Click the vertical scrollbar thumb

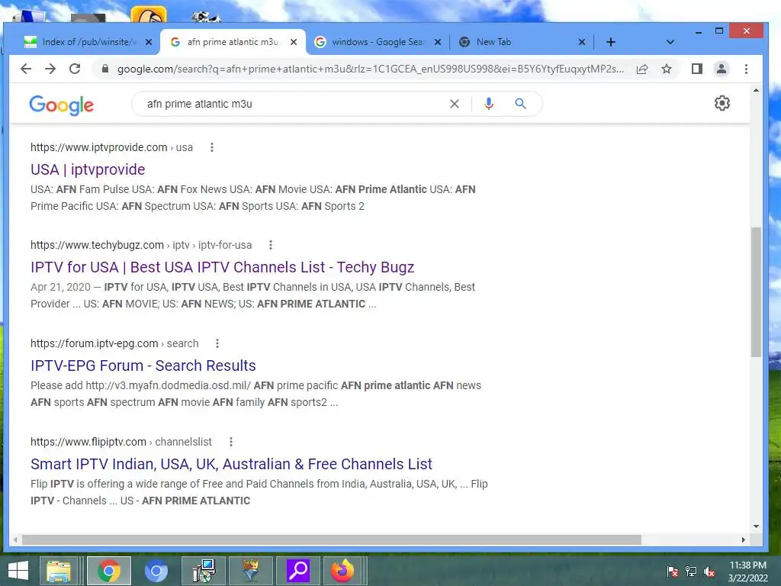coord(756,292)
